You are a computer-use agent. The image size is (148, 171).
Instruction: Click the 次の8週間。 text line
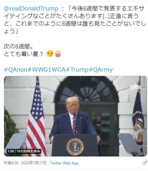coord(18,46)
